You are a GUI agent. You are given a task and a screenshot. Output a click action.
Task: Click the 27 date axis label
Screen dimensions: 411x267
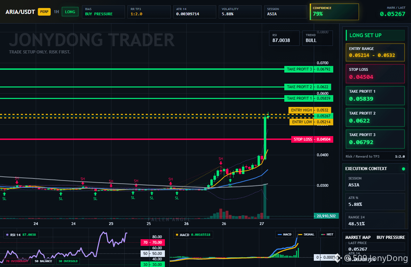click(x=262, y=224)
